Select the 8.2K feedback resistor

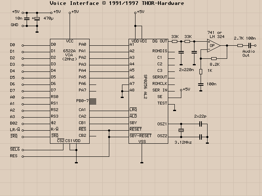point(214,58)
